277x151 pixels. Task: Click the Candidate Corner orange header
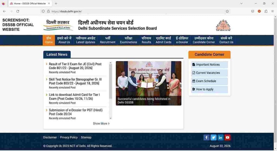coord(209,54)
